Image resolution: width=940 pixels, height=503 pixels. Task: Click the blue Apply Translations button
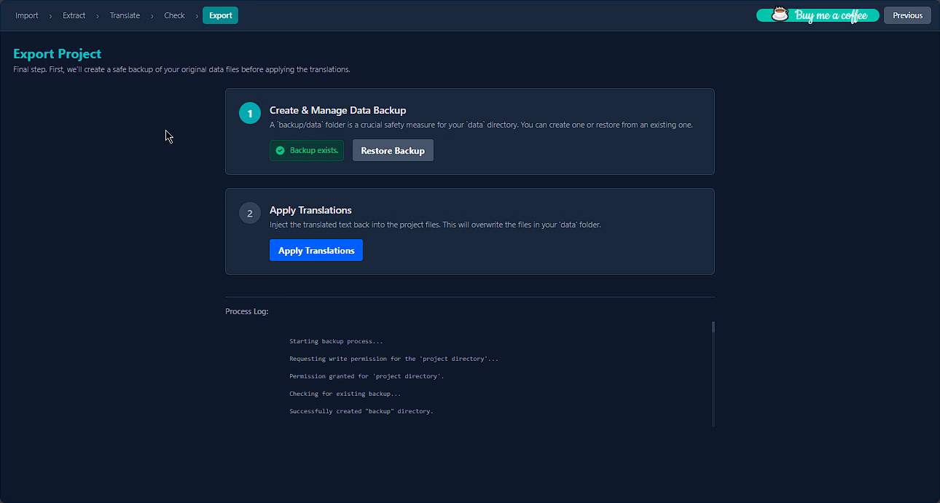316,250
